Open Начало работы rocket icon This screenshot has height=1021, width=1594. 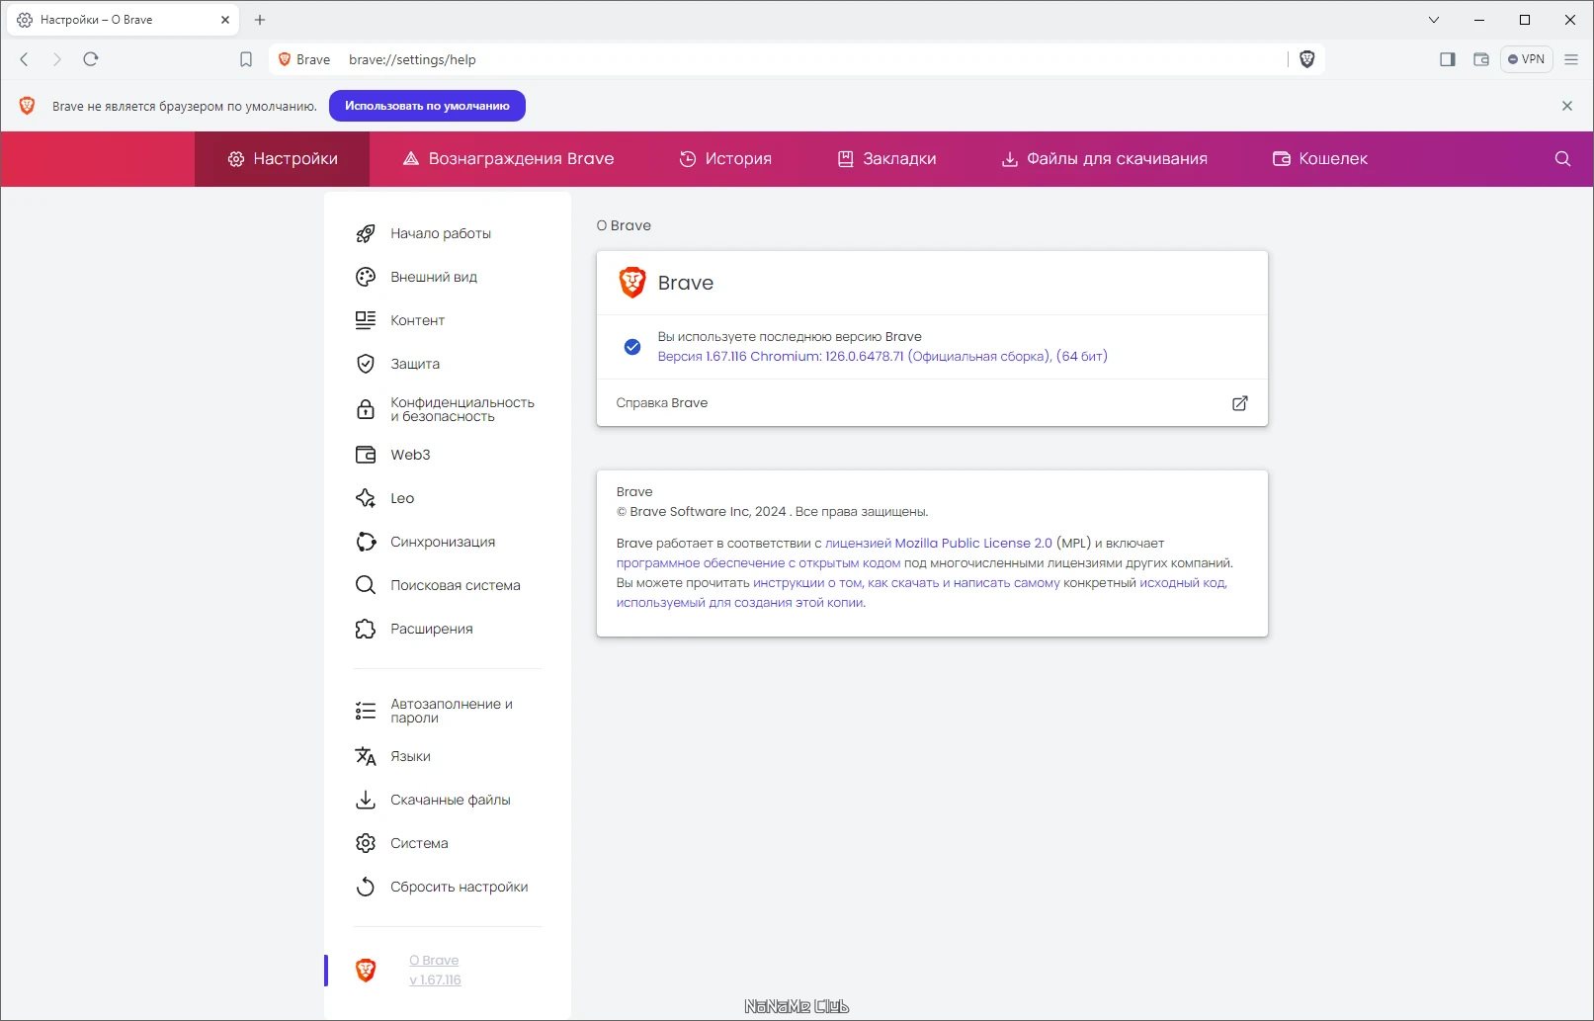(x=366, y=233)
